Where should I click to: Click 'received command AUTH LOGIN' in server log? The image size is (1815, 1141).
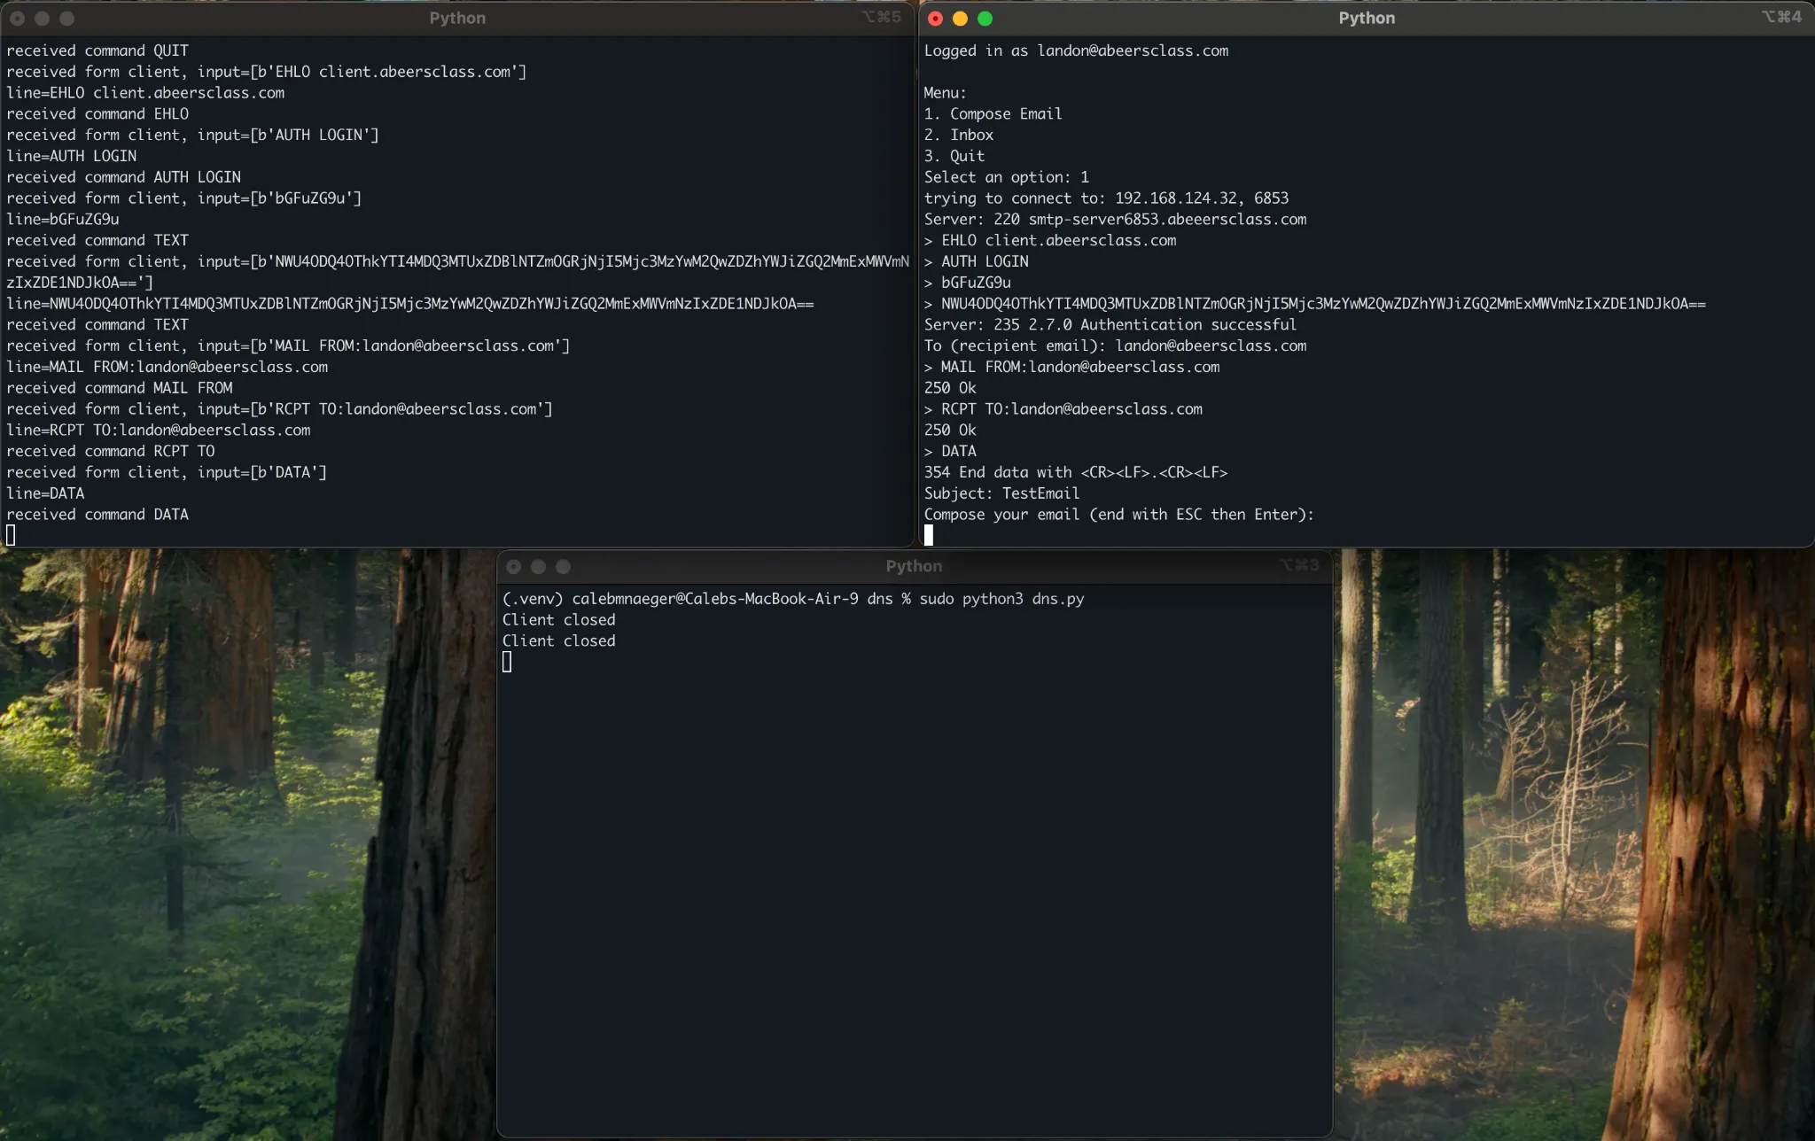coord(123,177)
